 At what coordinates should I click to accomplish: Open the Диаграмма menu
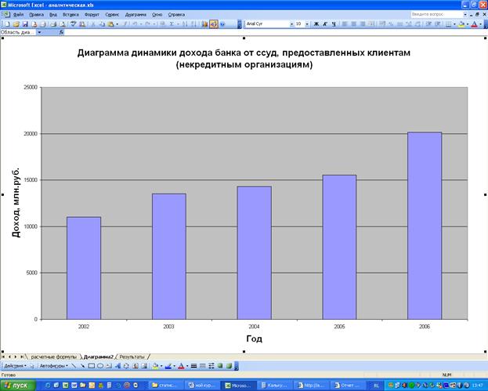coord(136,15)
